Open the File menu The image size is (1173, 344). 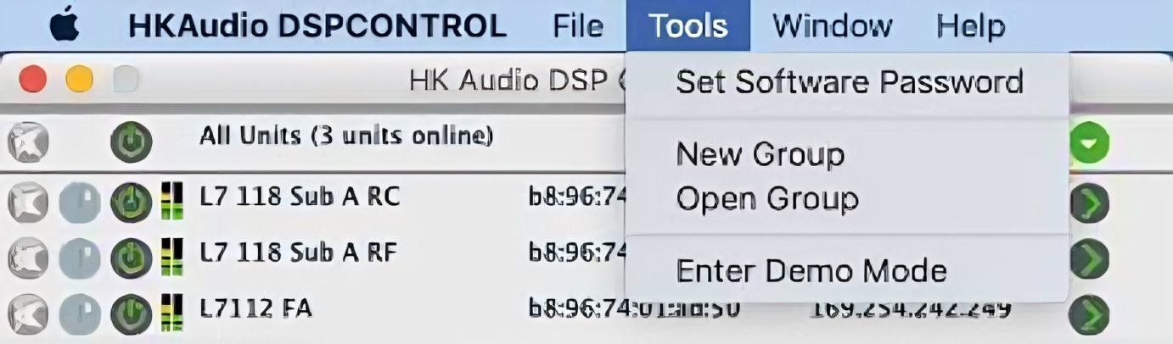click(x=577, y=25)
